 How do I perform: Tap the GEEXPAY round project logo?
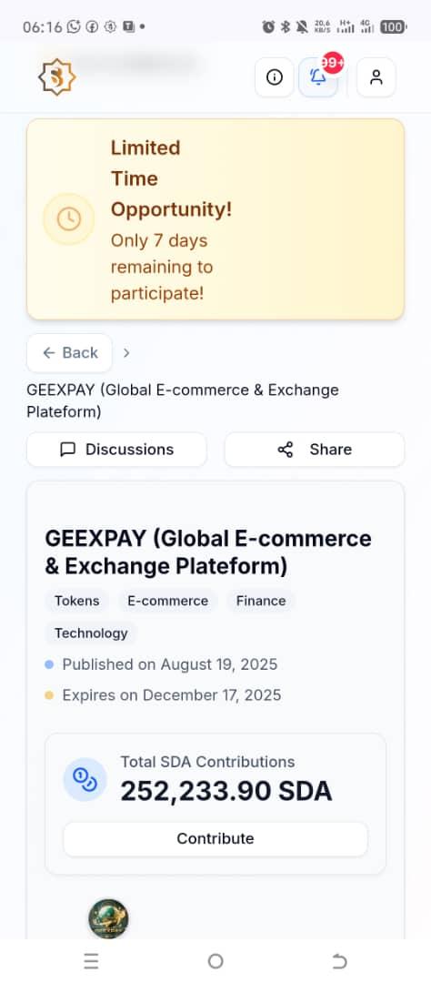(x=108, y=918)
